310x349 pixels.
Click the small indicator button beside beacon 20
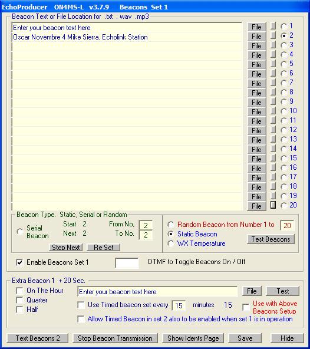273,205
